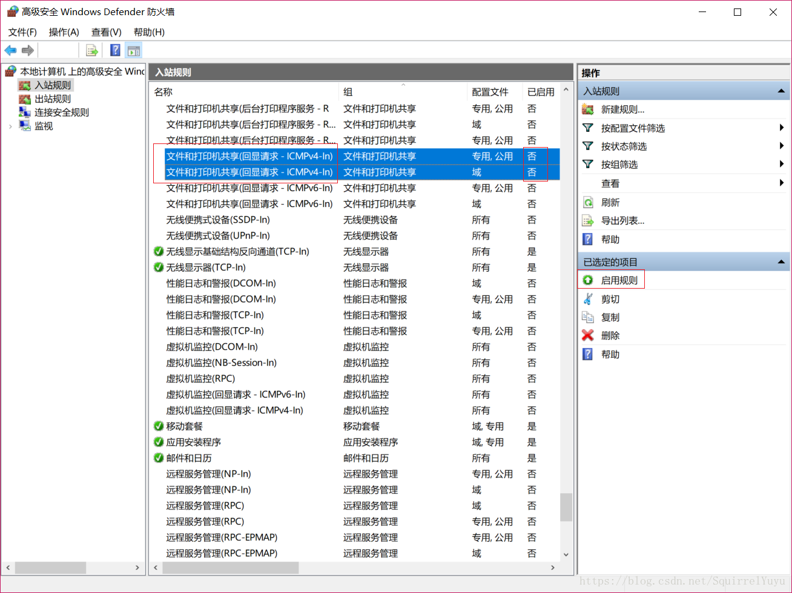Open the 文件(F) menu
This screenshot has width=792, height=593.
pos(22,32)
